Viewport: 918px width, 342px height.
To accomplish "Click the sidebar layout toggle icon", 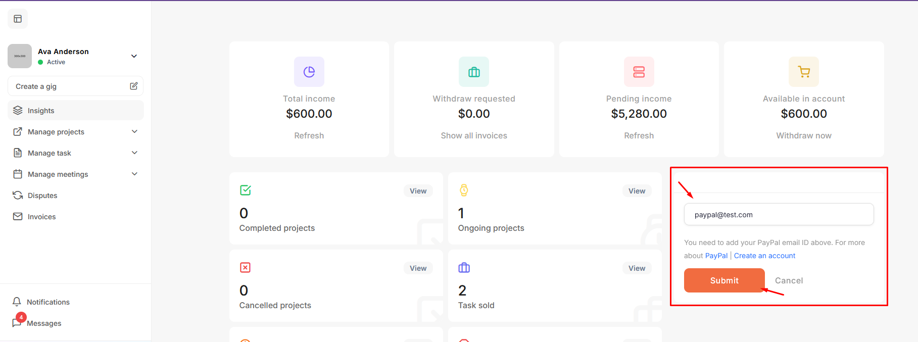I will [x=18, y=19].
